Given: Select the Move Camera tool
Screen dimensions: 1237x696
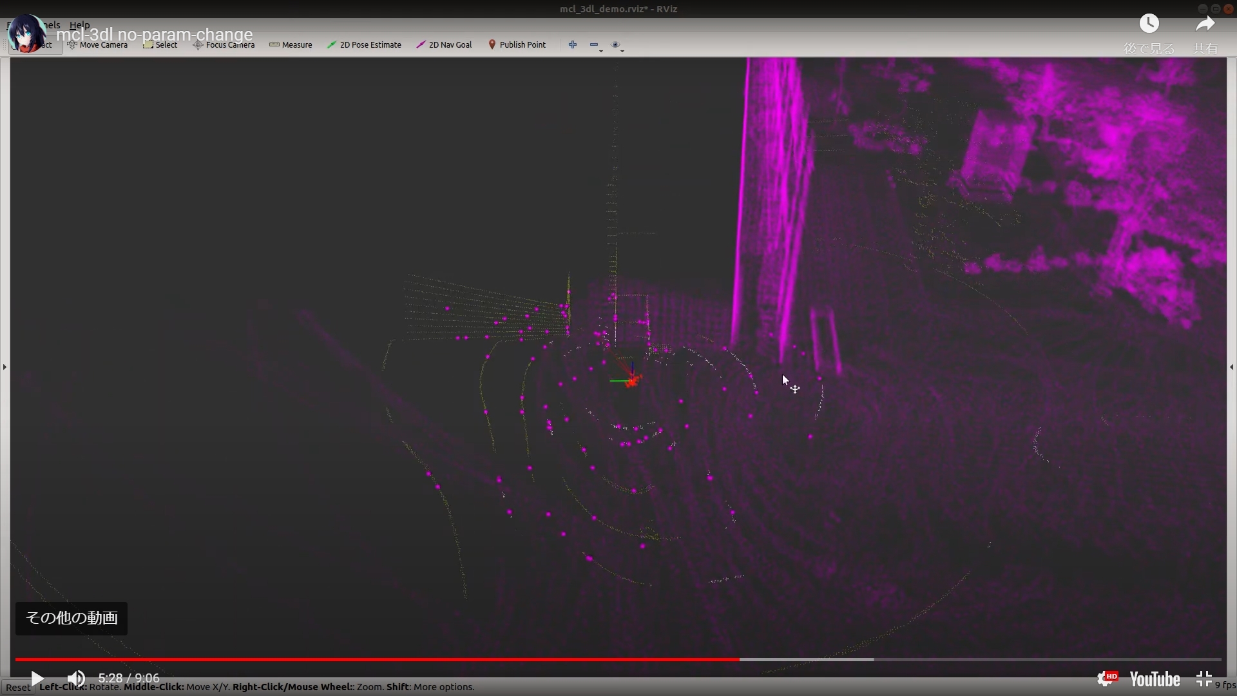Looking at the screenshot, I should (x=97, y=44).
